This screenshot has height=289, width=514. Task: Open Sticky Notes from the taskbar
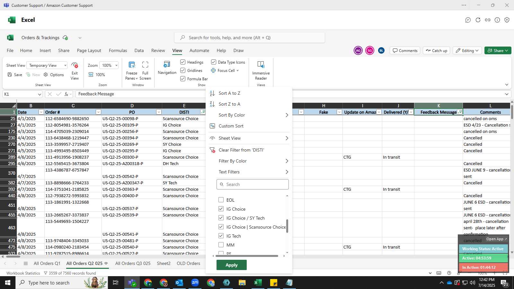pyautogui.click(x=274, y=283)
